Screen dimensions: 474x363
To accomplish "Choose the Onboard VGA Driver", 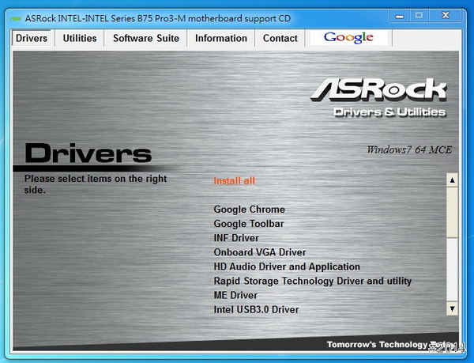I will click(x=259, y=252).
